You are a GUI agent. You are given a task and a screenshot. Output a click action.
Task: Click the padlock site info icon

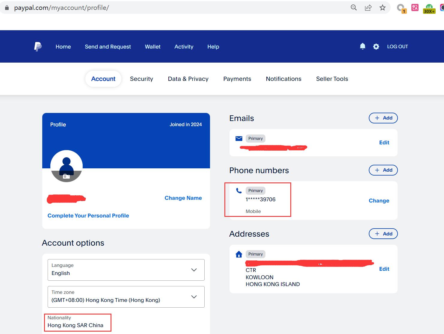7,8
